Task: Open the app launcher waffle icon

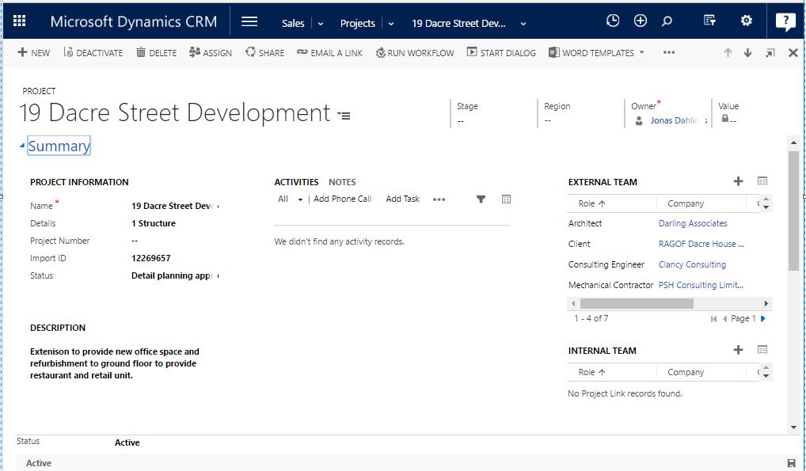Action: 20,21
